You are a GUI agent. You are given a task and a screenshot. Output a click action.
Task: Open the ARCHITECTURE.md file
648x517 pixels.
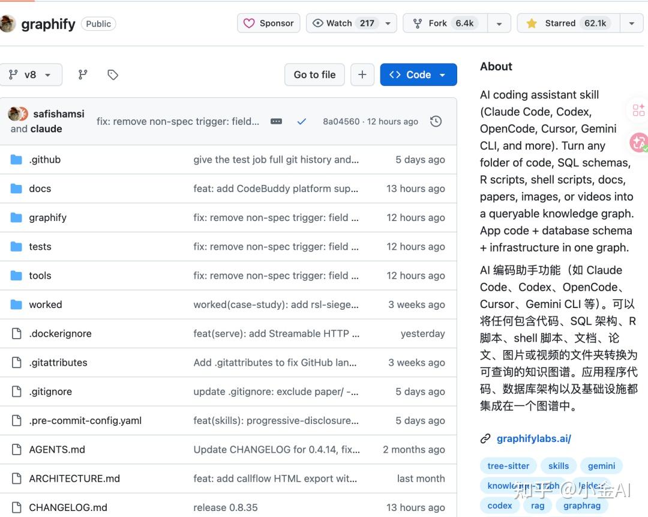(74, 479)
